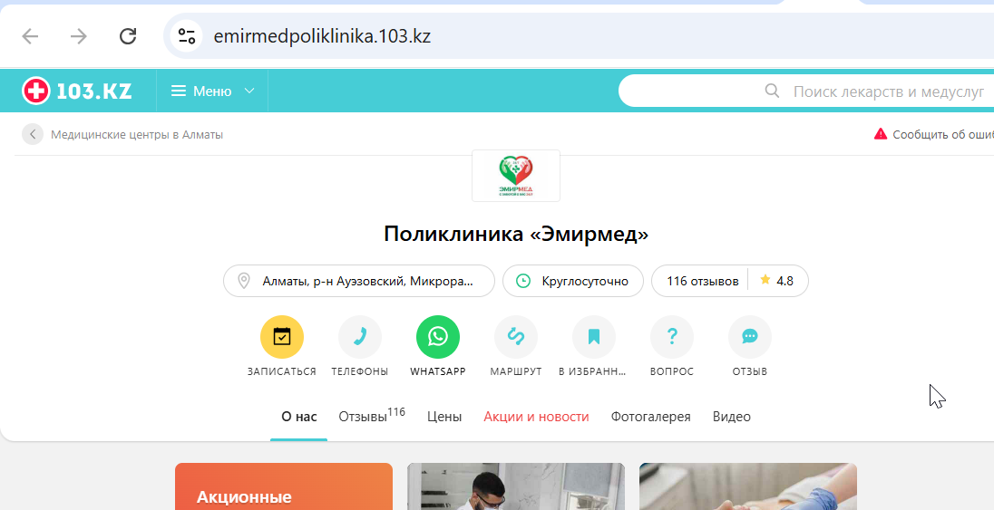Click the red warning triangle icon
This screenshot has height=510, width=994.
(x=881, y=134)
